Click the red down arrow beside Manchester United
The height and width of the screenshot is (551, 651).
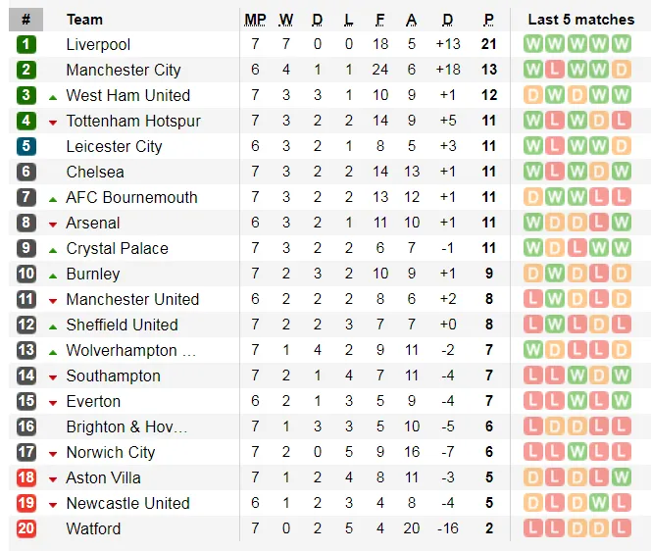coord(53,300)
